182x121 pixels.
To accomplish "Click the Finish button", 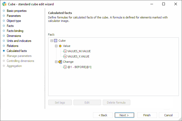I will click(x=147, y=115).
